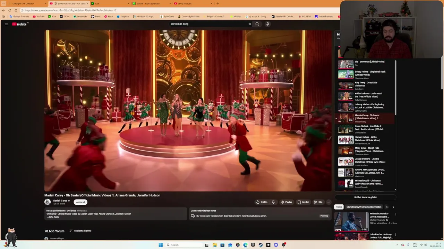Viewport: 444px width, 249px height.
Task: Open chat panel with Paneli aç
Action: point(324,216)
